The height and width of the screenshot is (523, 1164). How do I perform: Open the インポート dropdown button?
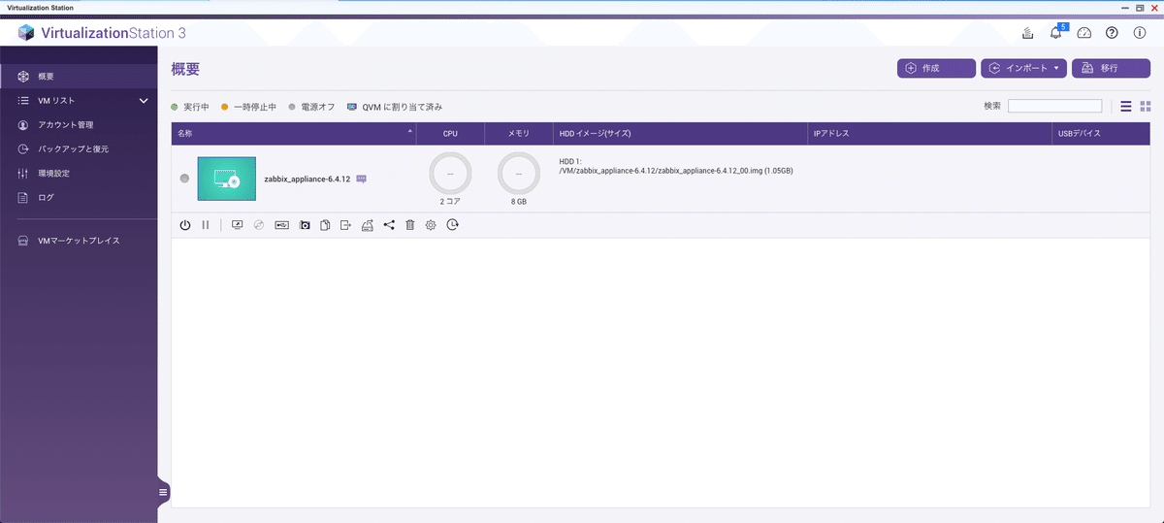(x=1023, y=68)
